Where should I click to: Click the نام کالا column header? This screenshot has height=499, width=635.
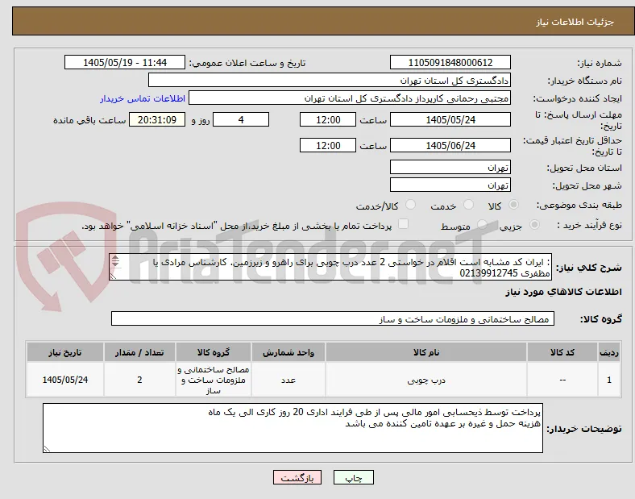point(426,352)
